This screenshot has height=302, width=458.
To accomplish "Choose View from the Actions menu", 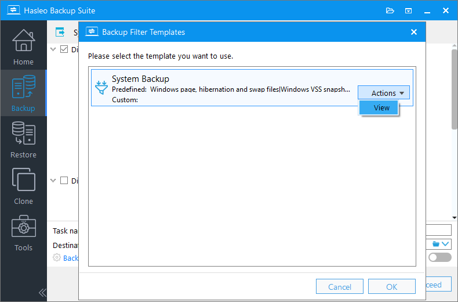I will pos(379,107).
